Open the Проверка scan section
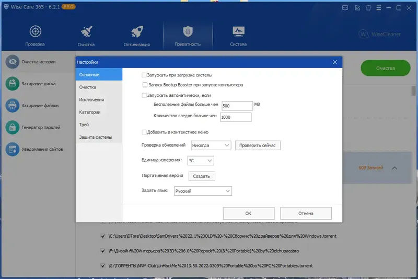418x279 pixels. [35, 36]
